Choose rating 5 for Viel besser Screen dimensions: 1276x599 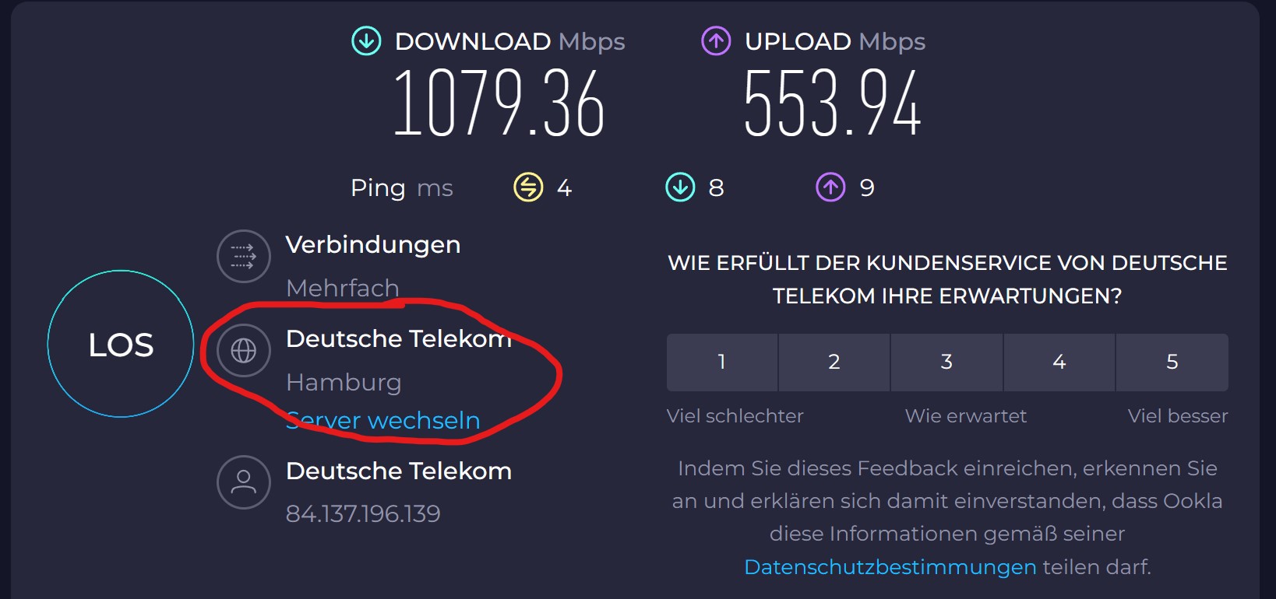1172,362
